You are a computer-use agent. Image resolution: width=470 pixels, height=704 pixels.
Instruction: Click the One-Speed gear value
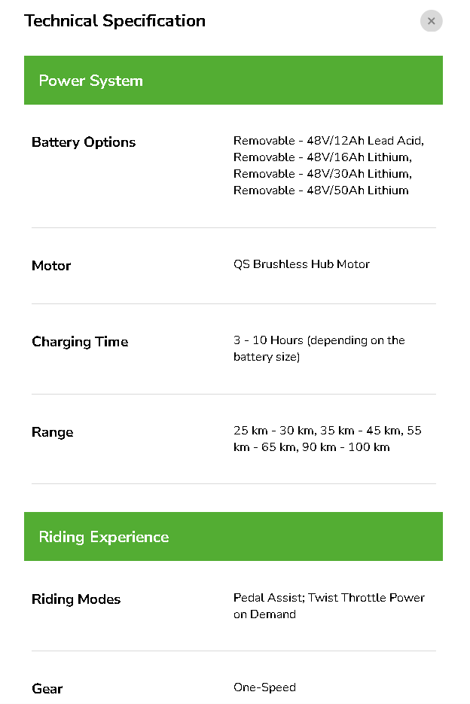(264, 687)
